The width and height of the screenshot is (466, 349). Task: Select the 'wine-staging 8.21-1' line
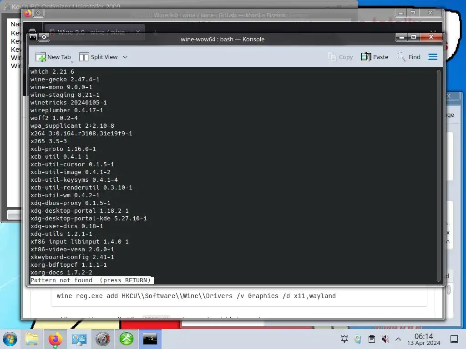point(65,95)
